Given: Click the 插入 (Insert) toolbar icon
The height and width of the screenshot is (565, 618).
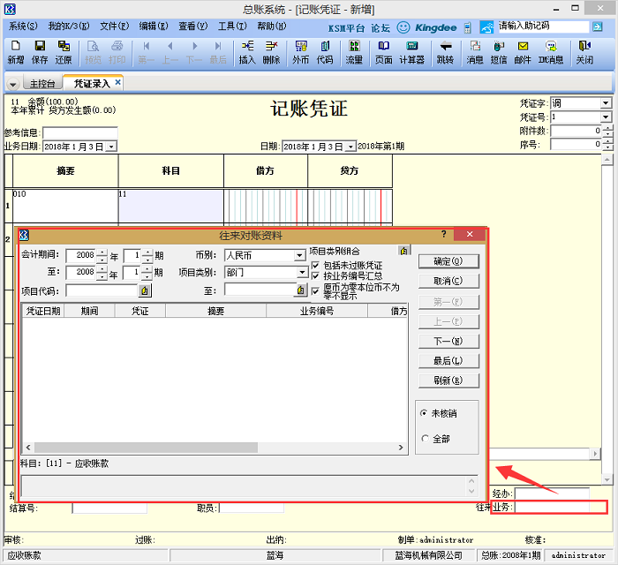Looking at the screenshot, I should click(x=247, y=52).
